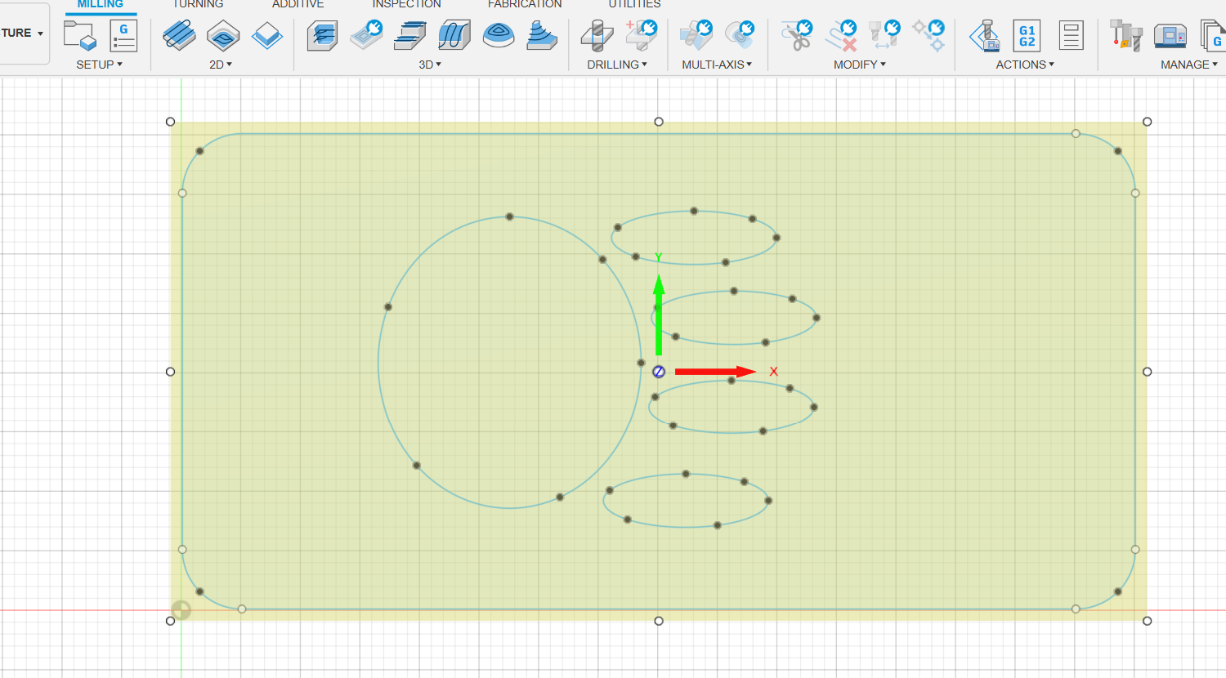
Task: Switch to the INSPECTION tab
Action: coord(407,5)
